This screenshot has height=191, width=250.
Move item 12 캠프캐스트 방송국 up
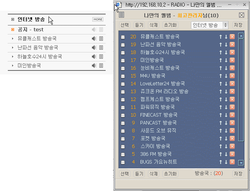[x=221, y=99]
